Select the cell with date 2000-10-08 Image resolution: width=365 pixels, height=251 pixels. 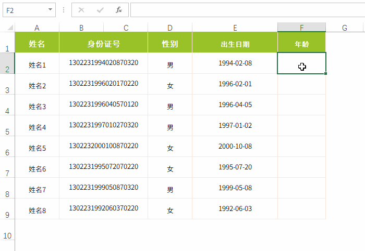pyautogui.click(x=235, y=148)
